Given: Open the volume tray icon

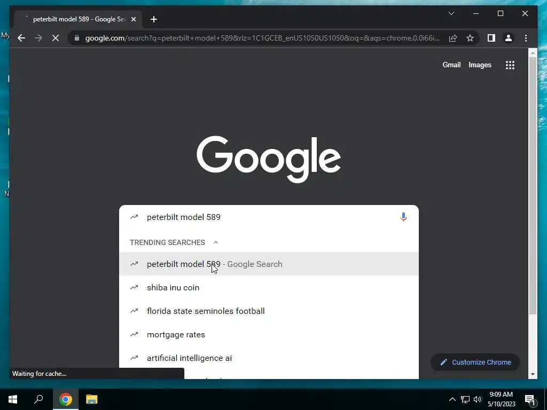Looking at the screenshot, I should [x=478, y=399].
